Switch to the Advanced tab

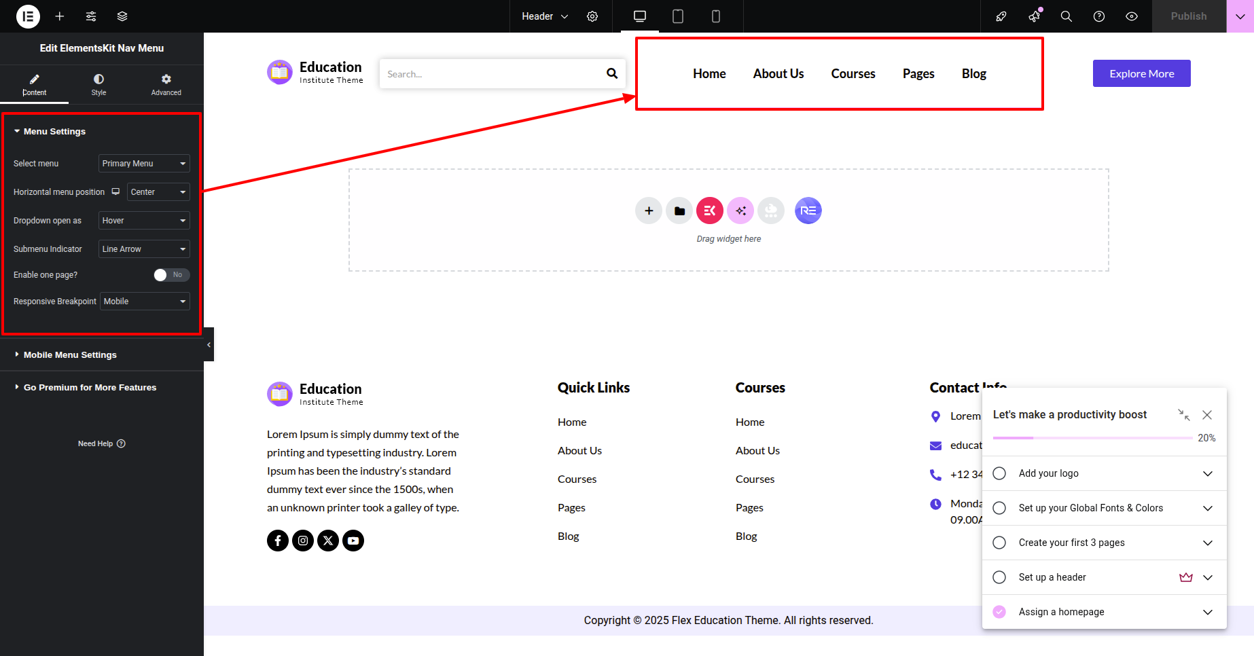166,85
